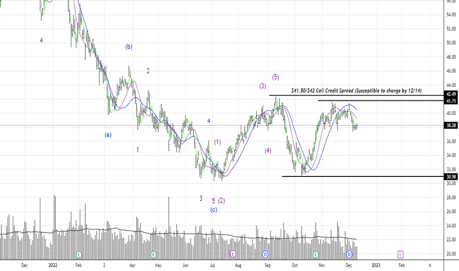Select the 42.49 price label on axis
Screen dimensions: 459x271
(451, 94)
